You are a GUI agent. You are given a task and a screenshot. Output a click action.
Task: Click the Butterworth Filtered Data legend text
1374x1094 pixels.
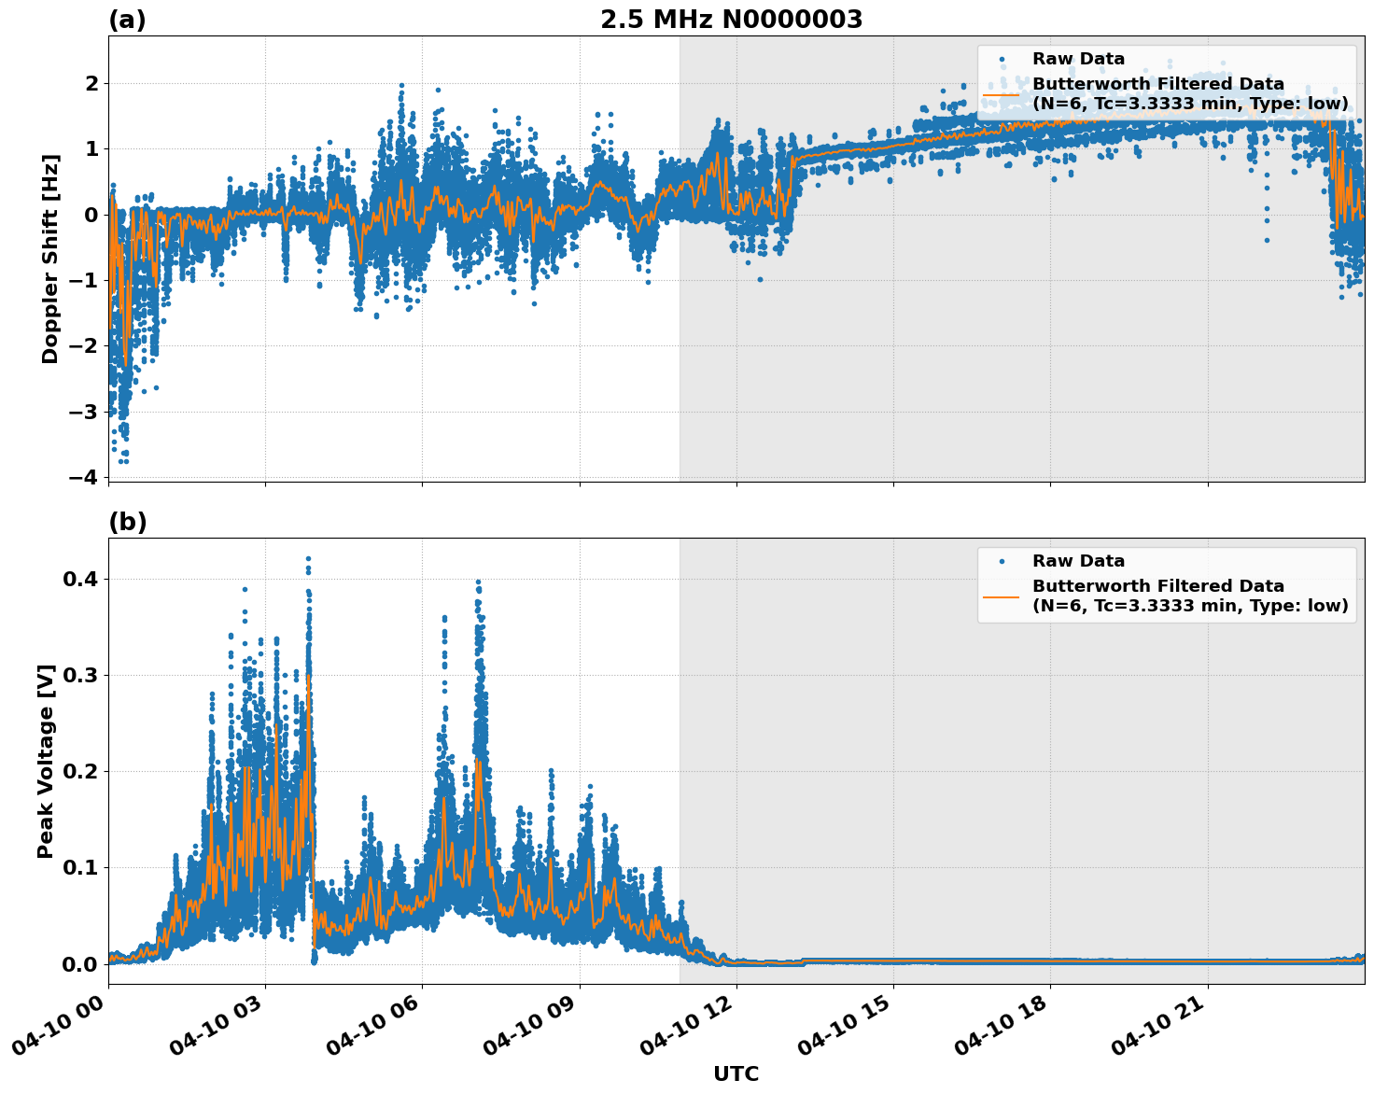click(1157, 83)
